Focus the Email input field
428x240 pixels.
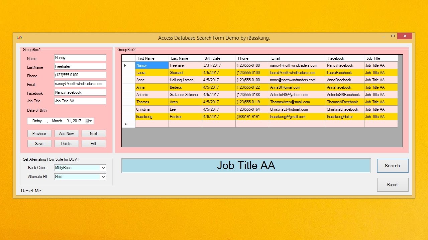click(80, 84)
